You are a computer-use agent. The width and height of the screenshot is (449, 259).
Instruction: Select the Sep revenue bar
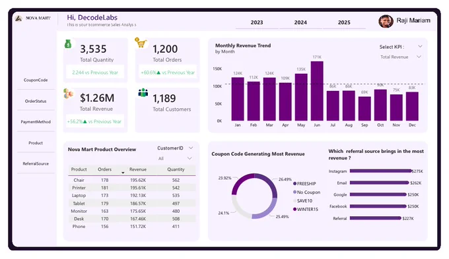point(364,109)
